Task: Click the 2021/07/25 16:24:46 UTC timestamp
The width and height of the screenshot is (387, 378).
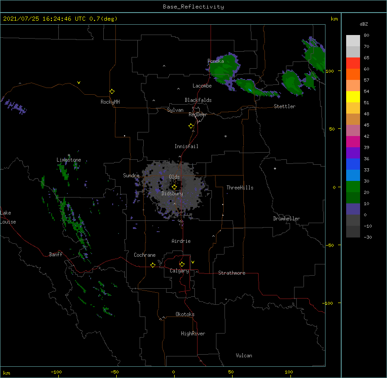Action: (44, 19)
